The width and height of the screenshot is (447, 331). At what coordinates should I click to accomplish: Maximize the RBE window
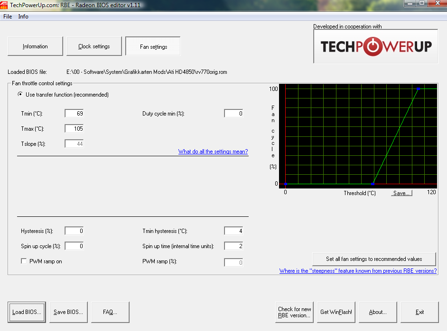tap(422, 3)
